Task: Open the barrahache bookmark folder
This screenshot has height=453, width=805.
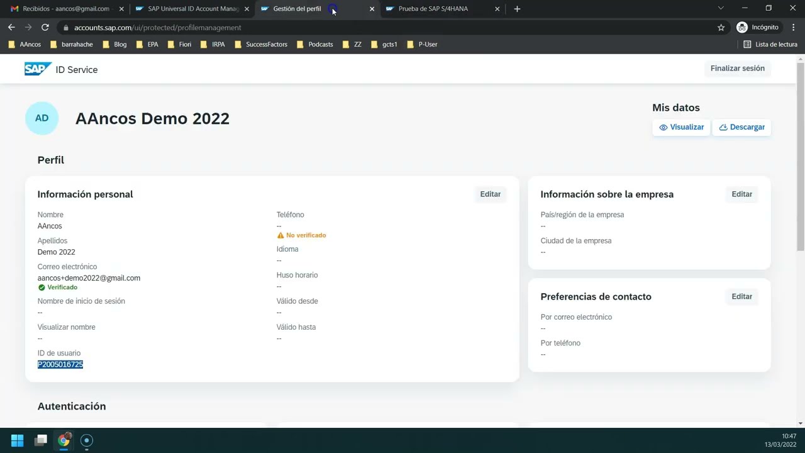Action: coord(72,45)
